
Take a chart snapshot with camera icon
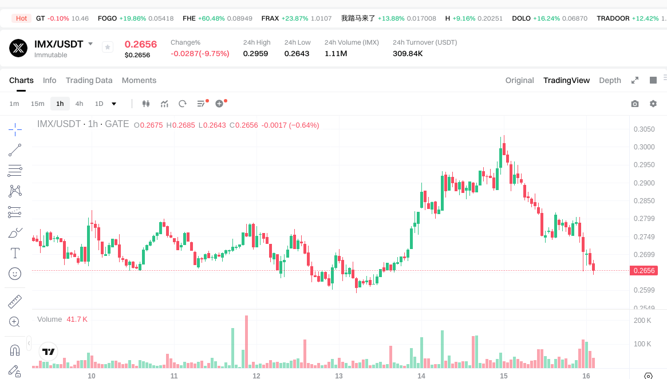pyautogui.click(x=635, y=104)
